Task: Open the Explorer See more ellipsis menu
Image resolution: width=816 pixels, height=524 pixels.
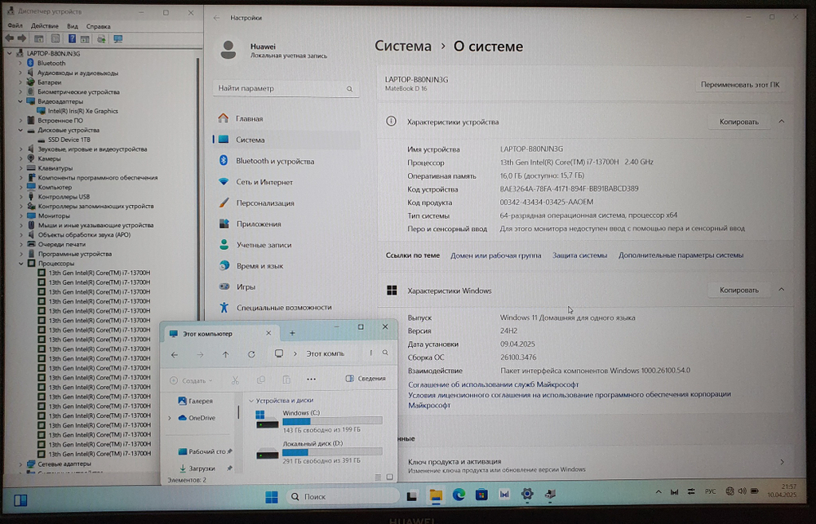Action: point(312,379)
